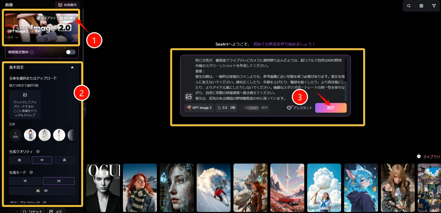Open the red-haired woman with scarf thumbnail
Viewport: 441px width, 213px height.
tap(140, 188)
